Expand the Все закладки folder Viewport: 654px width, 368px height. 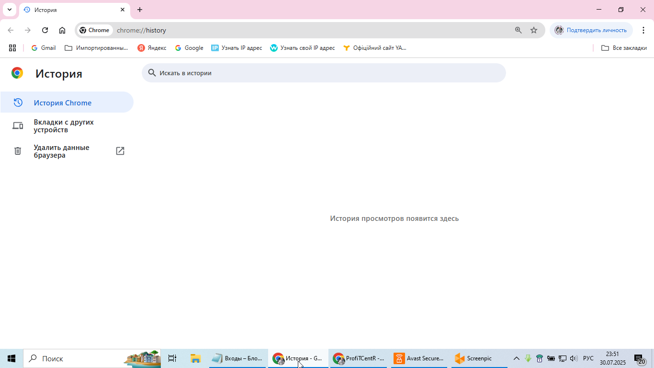(x=624, y=48)
